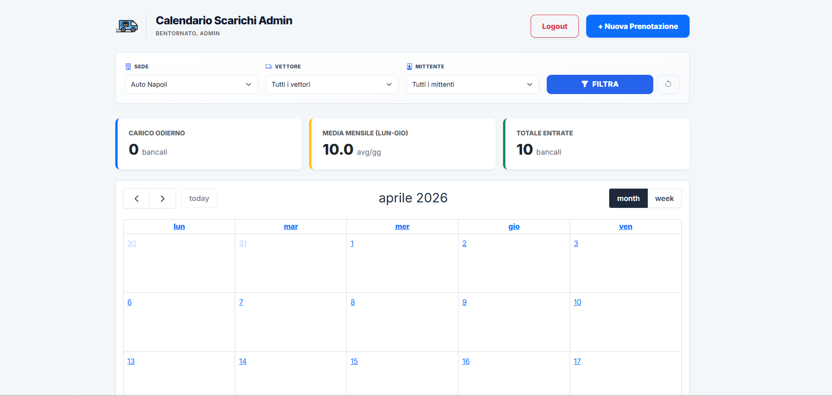Create a new booking with Nuova Prenotazione

638,26
